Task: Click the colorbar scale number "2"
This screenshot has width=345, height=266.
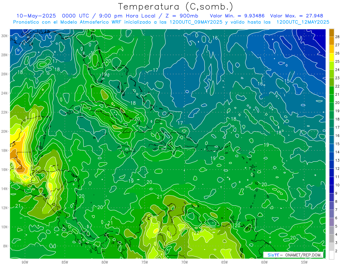Action: point(336,251)
